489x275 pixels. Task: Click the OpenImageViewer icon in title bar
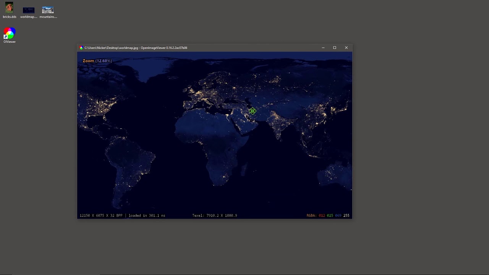point(81,48)
